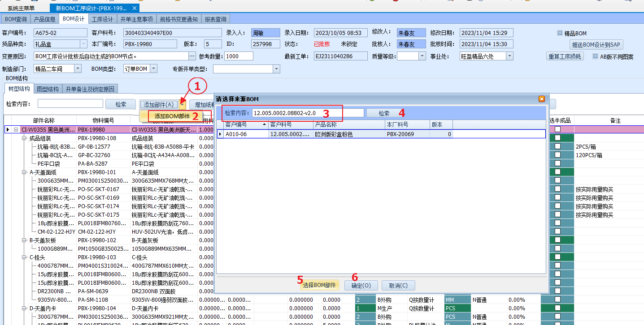644x325 pixels.
Task: Collapse the A-天盖面纸 tree node
Action: pyautogui.click(x=24, y=172)
